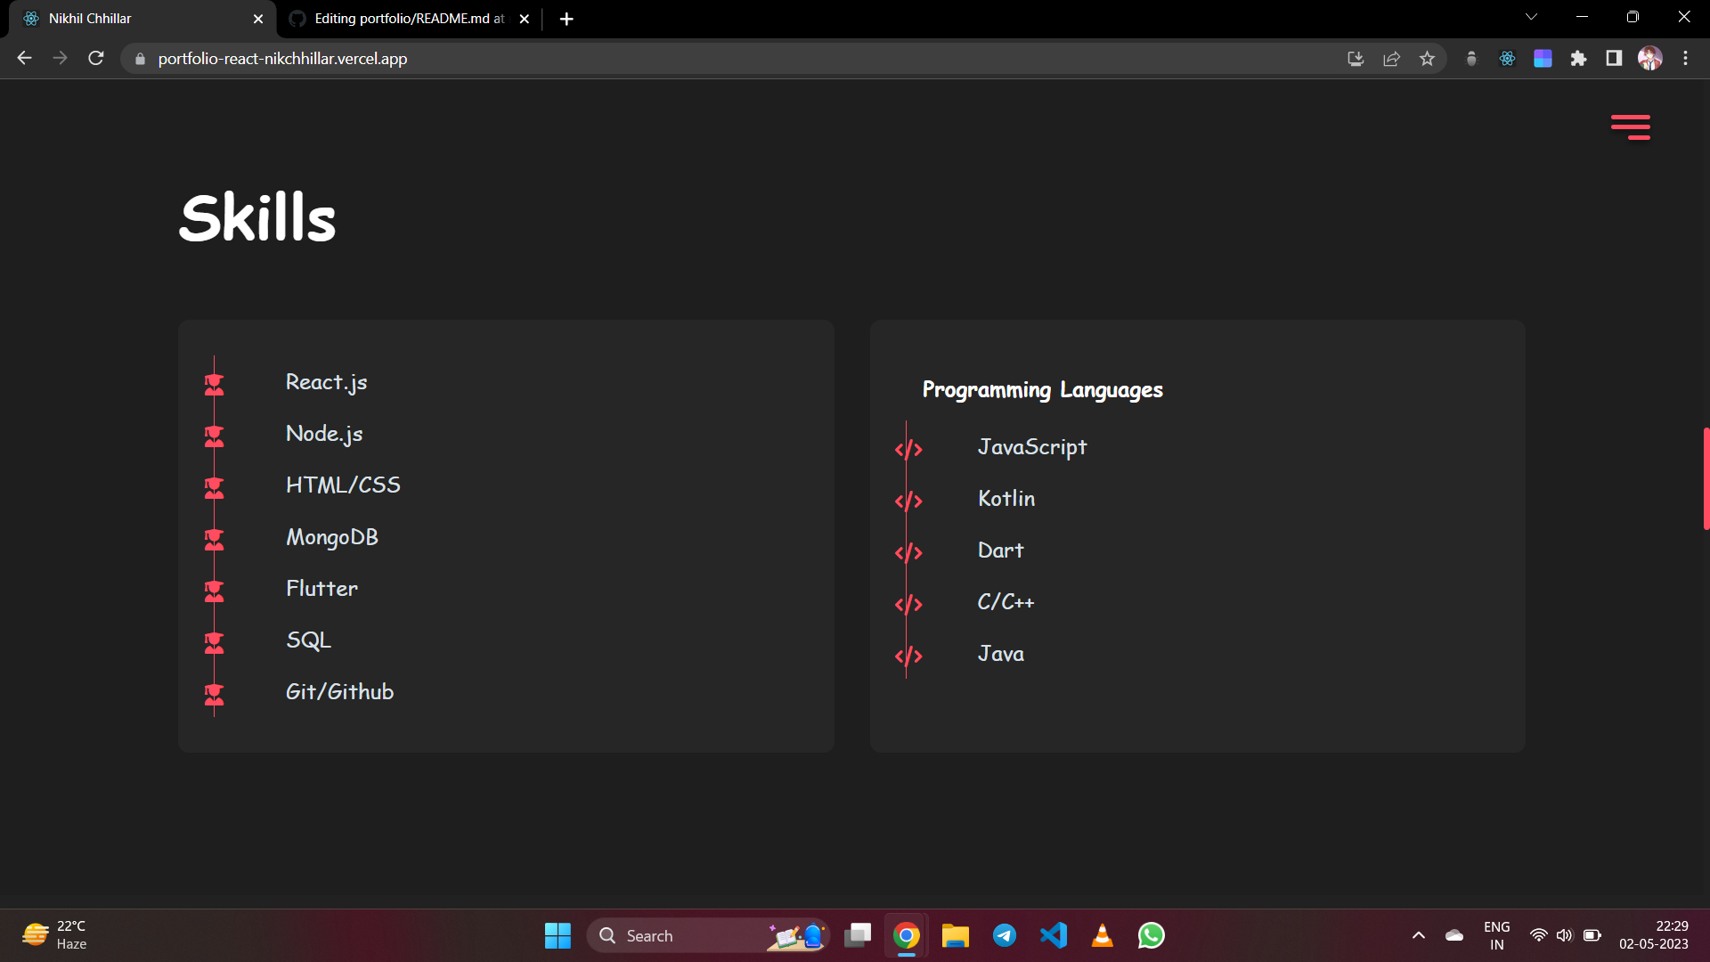The height and width of the screenshot is (962, 1710).
Task: Bookmark the page with the star icon
Action: point(1429,58)
